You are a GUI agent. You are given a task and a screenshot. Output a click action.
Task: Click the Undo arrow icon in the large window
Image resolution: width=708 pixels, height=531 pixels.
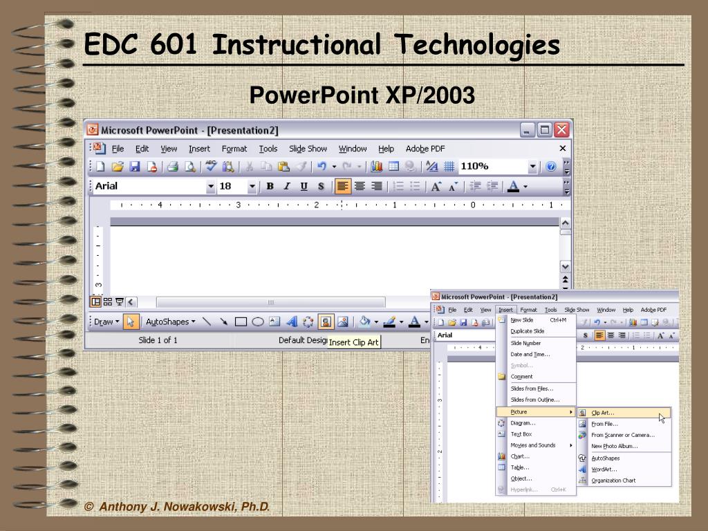[322, 167]
